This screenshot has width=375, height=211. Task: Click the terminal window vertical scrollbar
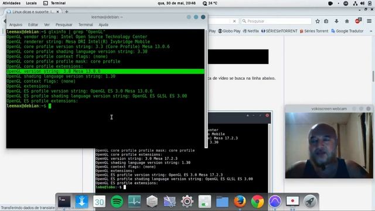point(206,89)
